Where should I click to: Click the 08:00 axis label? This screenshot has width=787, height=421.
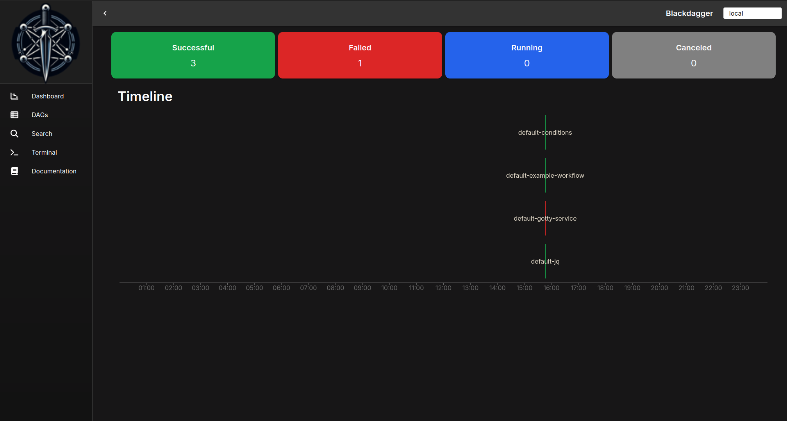[335, 288]
